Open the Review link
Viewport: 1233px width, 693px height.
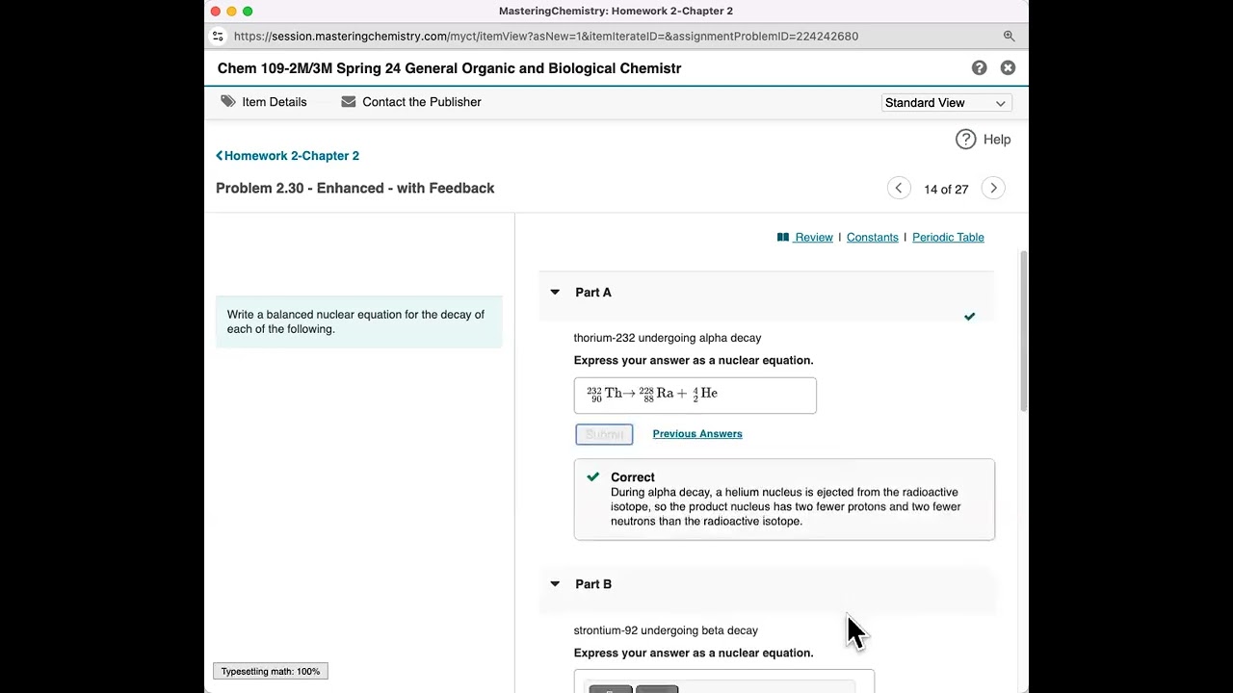pyautogui.click(x=814, y=238)
